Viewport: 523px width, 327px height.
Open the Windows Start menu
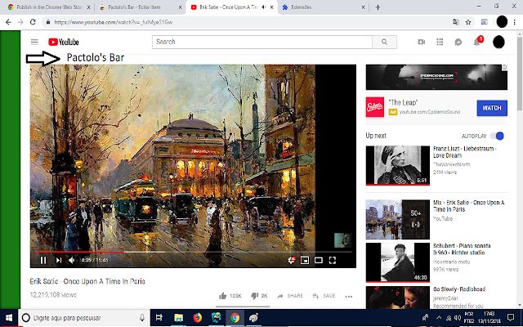point(9,318)
